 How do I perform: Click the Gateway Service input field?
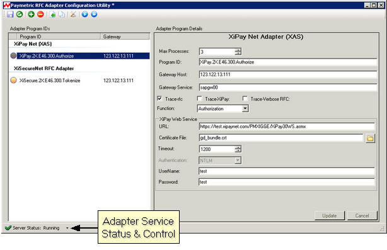tap(288, 88)
